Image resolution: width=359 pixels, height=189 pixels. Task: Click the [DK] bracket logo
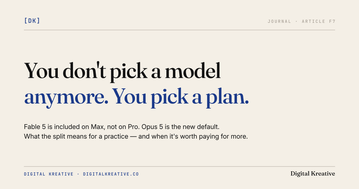coord(32,21)
